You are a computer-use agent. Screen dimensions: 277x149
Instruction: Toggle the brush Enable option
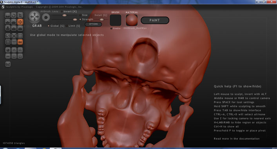tap(115, 29)
